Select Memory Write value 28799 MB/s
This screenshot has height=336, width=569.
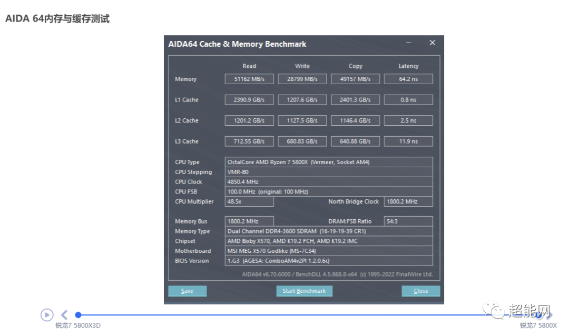point(302,79)
